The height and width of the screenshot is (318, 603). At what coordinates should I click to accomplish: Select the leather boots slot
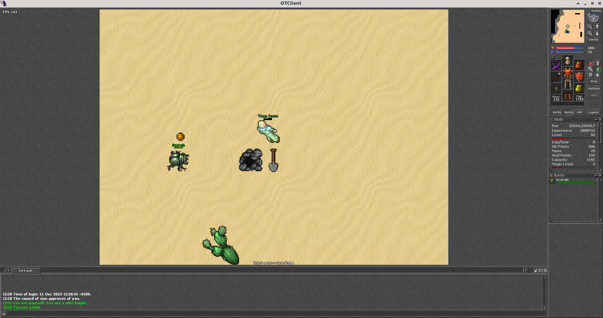pos(568,96)
